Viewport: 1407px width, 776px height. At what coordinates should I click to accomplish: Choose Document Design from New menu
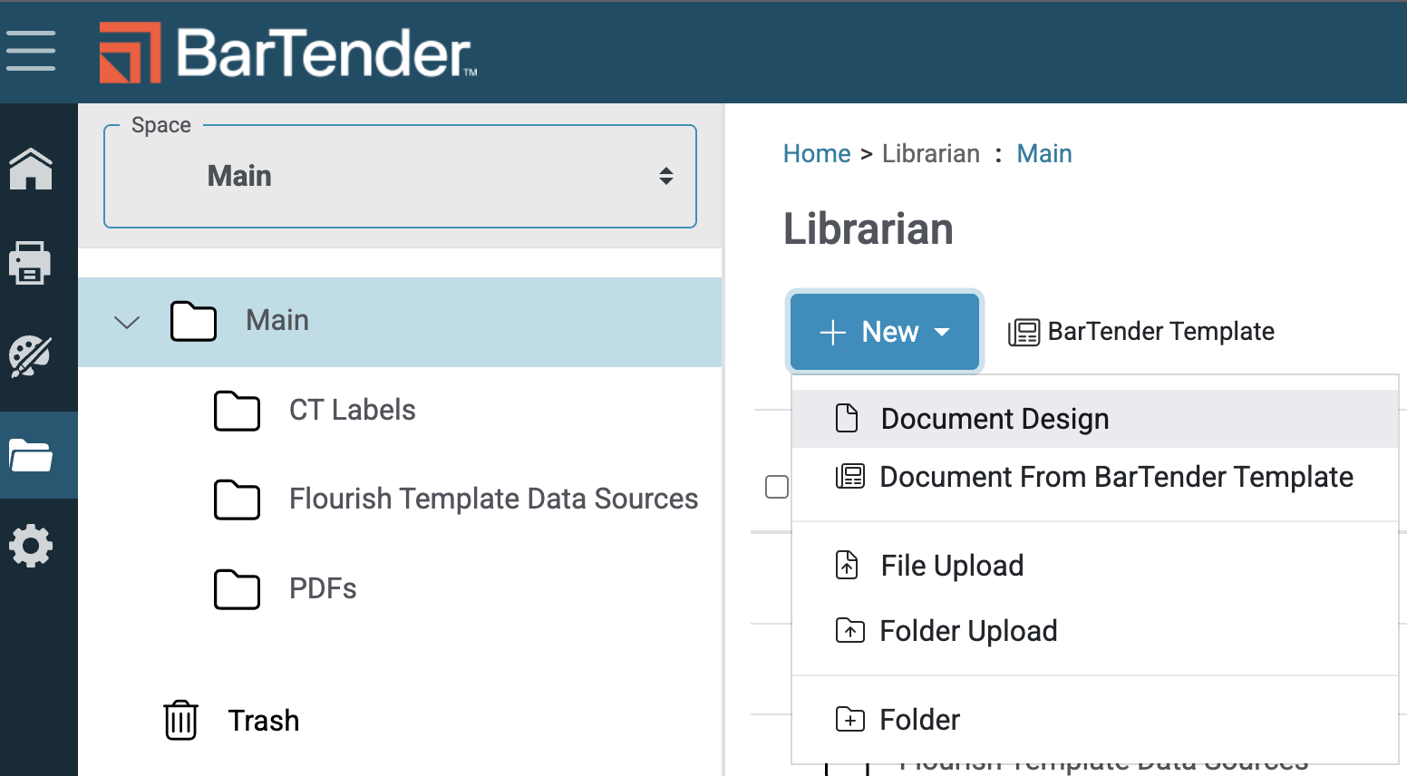pos(995,419)
